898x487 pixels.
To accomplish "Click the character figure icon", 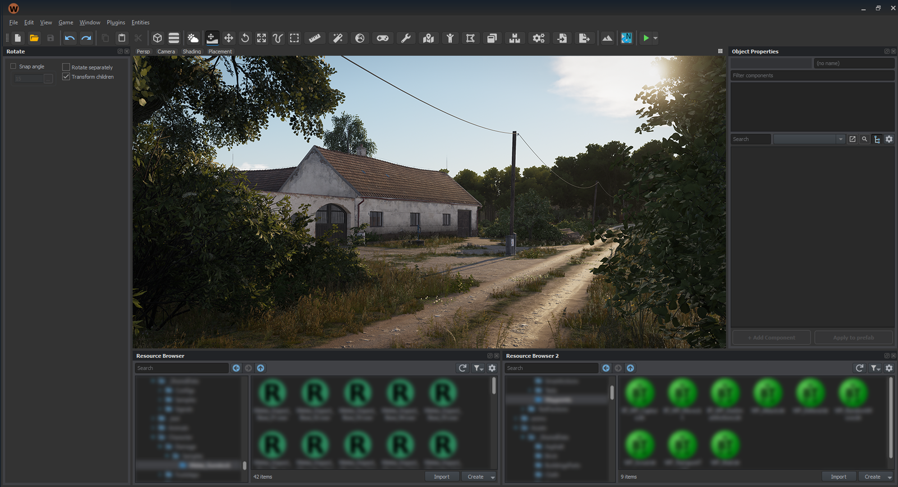I will (x=450, y=38).
